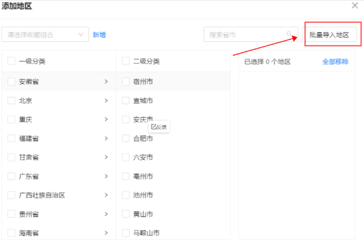Check the 马鞍山市 checkbox
Viewport: 364px width, 241px height.
pos(126,233)
